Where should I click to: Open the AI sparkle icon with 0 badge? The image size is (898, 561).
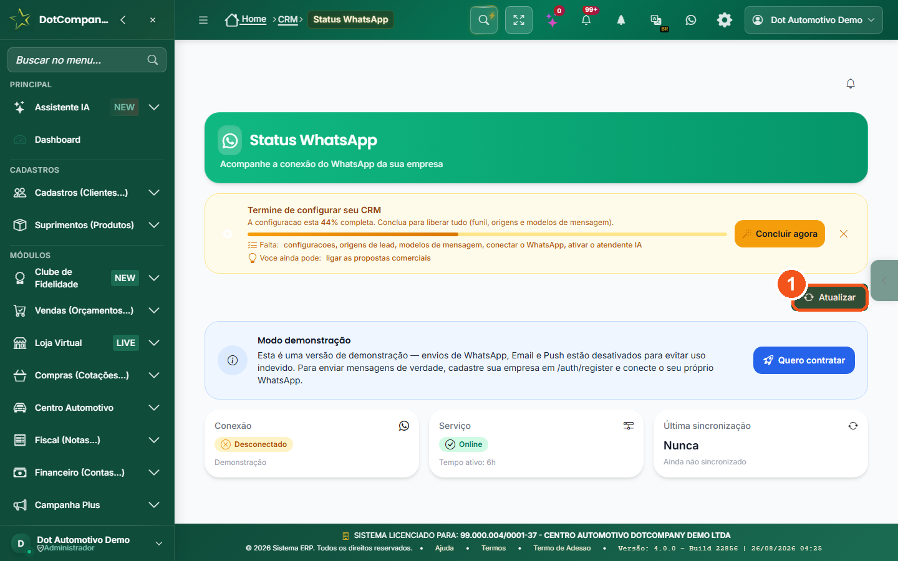[553, 20]
